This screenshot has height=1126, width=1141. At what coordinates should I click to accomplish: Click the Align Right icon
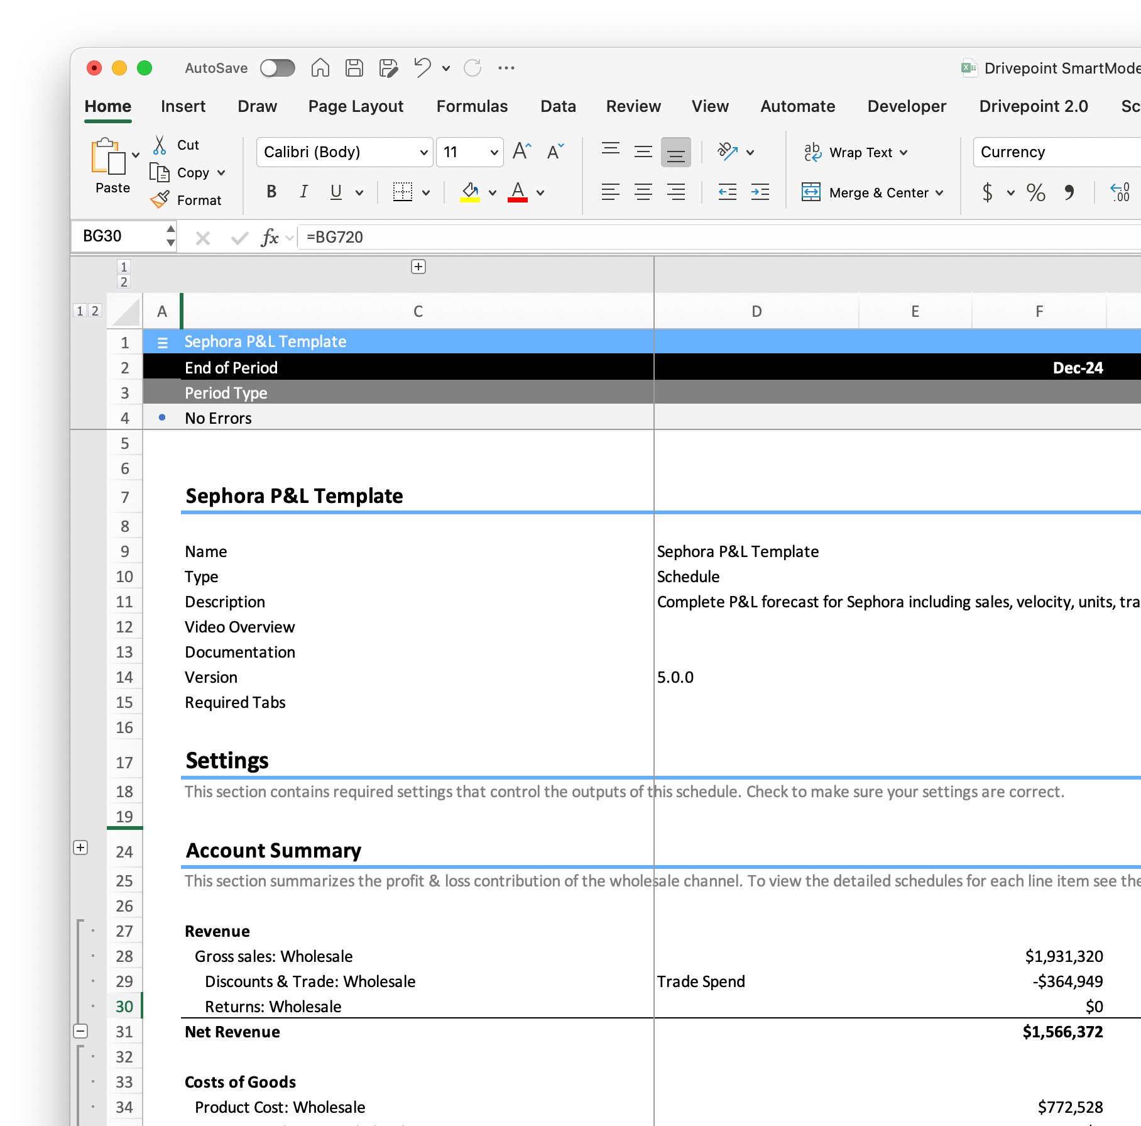[676, 192]
